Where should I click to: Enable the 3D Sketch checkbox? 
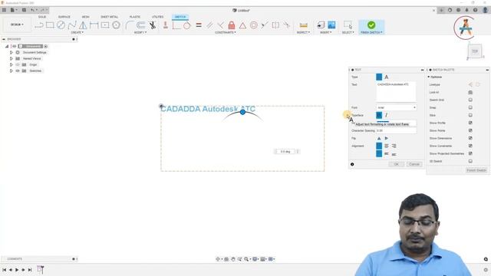pyautogui.click(x=470, y=161)
